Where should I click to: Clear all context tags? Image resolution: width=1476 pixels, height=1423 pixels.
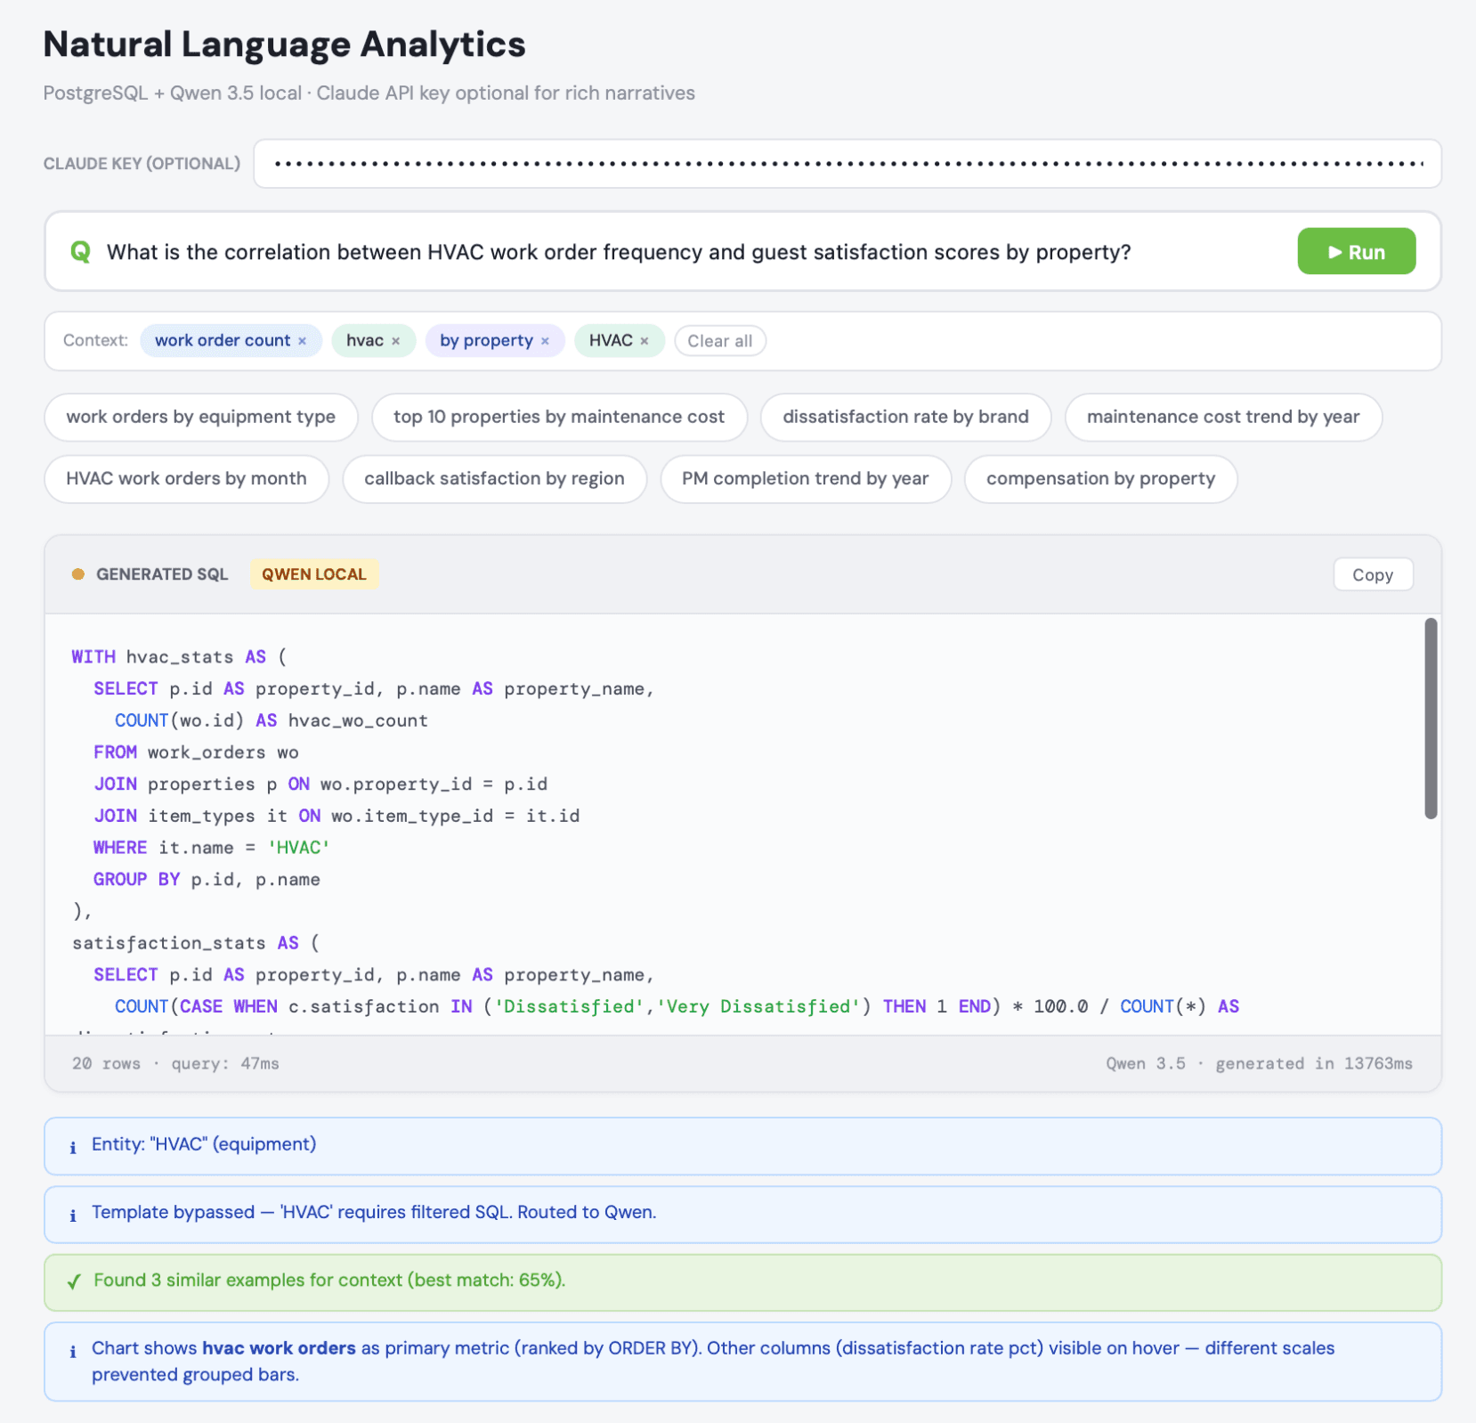[x=720, y=340]
